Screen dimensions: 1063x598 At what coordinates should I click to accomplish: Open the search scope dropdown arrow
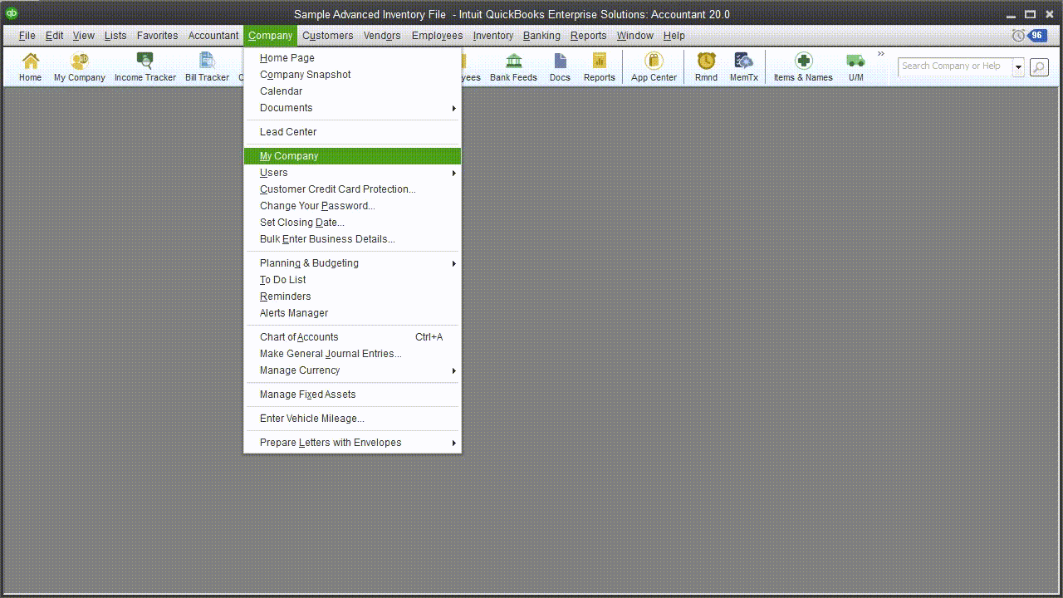pos(1018,67)
